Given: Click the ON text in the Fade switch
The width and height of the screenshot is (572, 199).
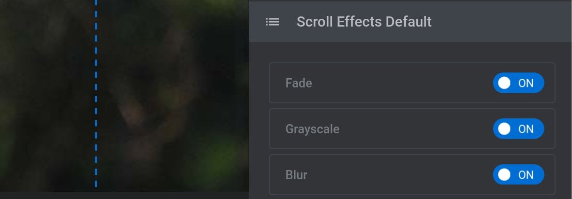Looking at the screenshot, I should click(x=526, y=83).
